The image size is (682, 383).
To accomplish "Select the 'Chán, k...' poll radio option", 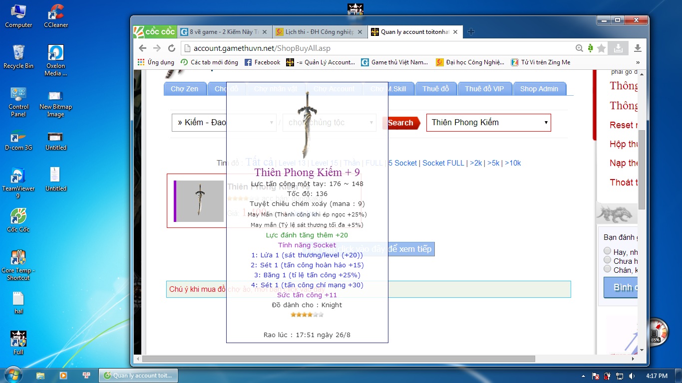I will (608, 269).
